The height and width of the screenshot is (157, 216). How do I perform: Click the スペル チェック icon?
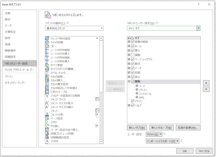[x=47, y=73]
